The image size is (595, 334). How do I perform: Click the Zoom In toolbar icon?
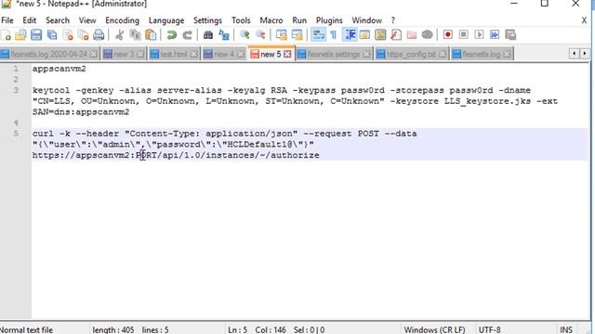245,35
